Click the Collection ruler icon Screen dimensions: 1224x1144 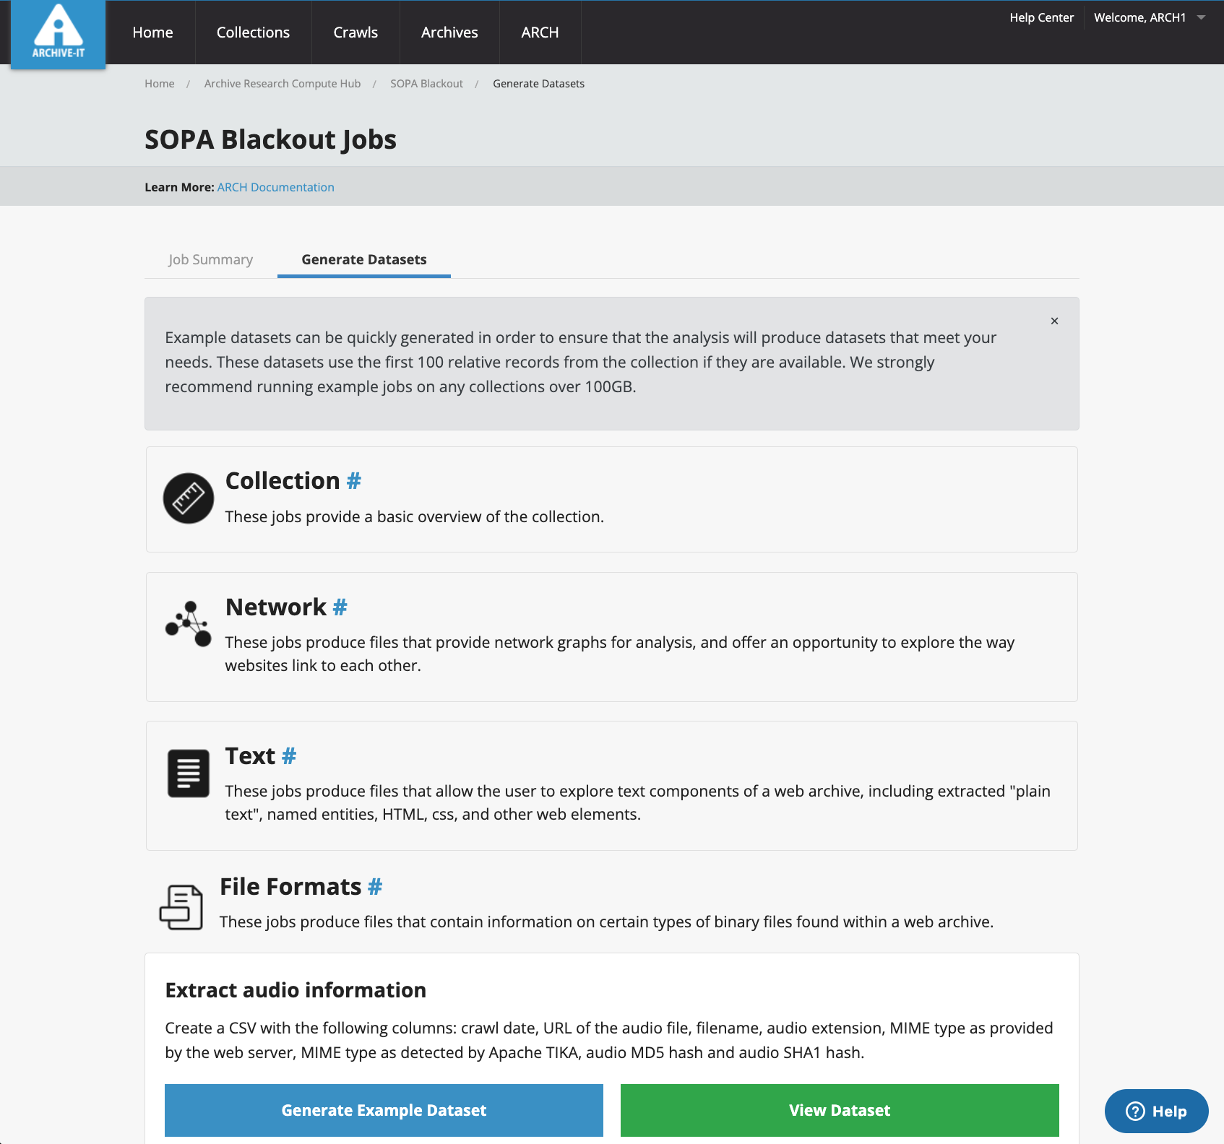click(x=188, y=498)
